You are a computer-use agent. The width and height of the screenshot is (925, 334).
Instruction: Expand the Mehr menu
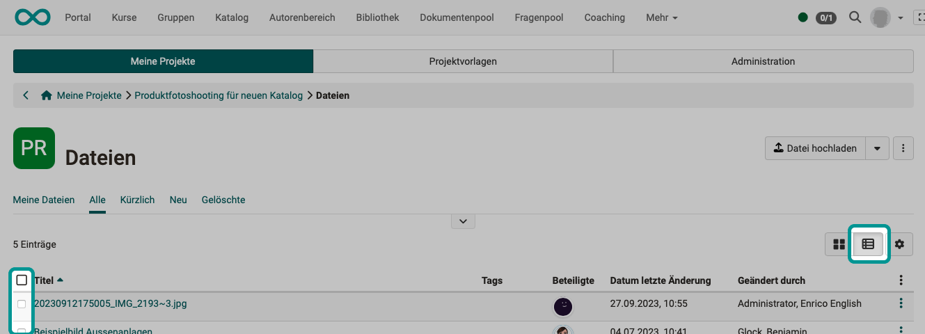(661, 17)
